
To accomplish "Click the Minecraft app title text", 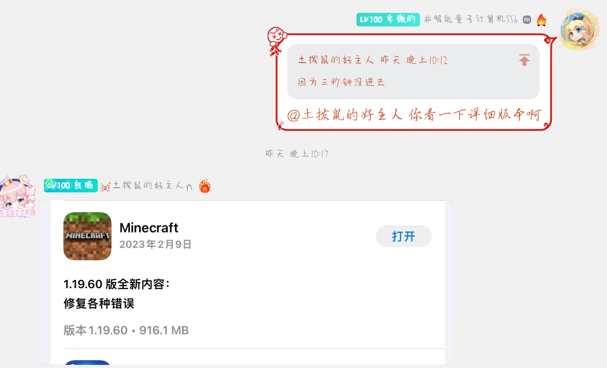I will click(149, 227).
